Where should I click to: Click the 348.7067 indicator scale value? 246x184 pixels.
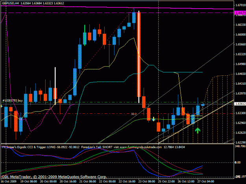240,146
